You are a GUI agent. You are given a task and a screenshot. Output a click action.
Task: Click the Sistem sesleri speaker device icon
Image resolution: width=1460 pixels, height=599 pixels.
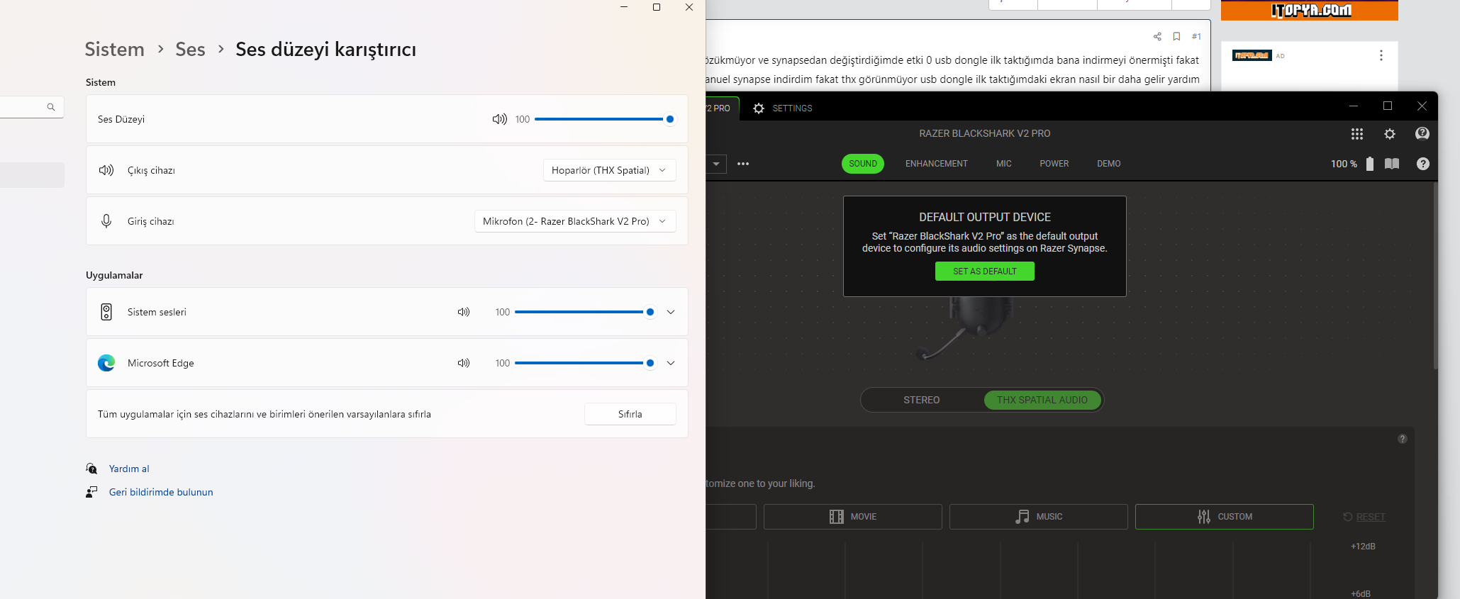click(106, 312)
